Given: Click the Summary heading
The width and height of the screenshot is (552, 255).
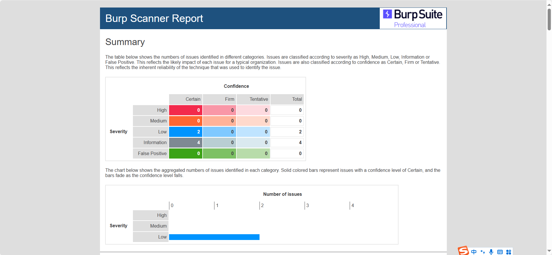Looking at the screenshot, I should click(125, 42).
